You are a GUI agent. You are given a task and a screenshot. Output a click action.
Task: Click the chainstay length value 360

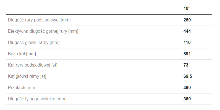187,99
